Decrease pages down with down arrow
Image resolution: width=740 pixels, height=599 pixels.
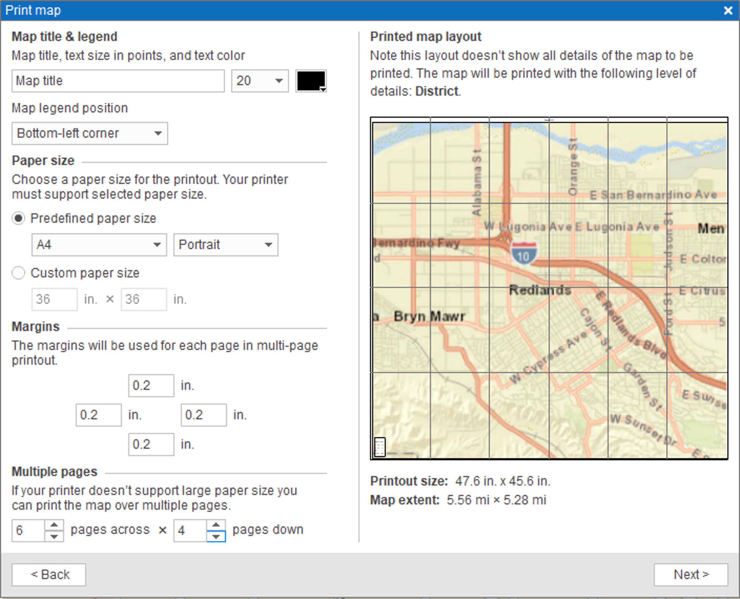[216, 536]
